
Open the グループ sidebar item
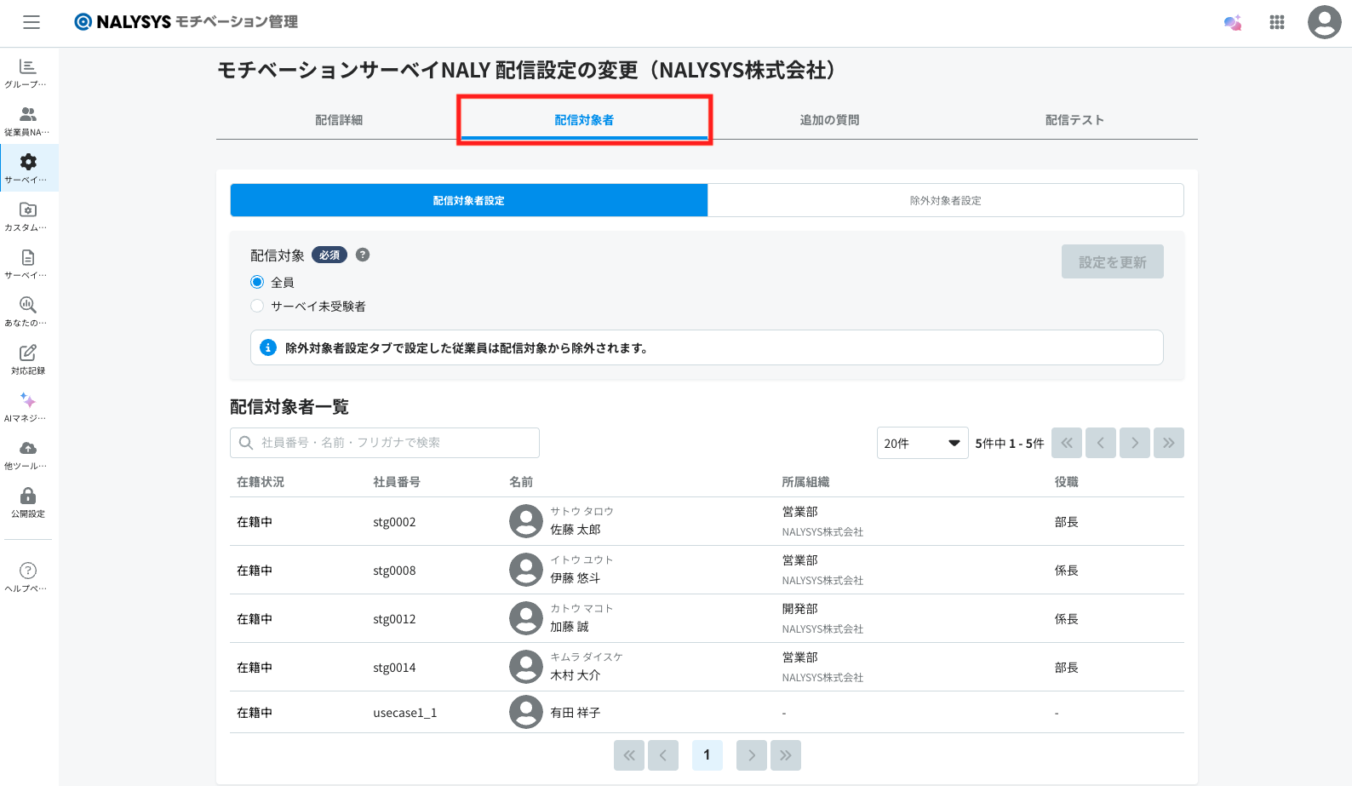point(28,73)
